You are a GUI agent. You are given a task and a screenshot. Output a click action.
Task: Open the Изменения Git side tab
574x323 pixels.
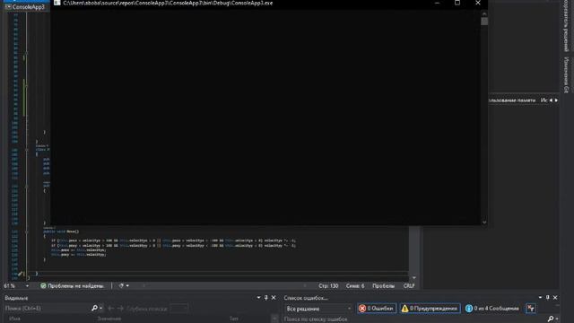click(567, 74)
